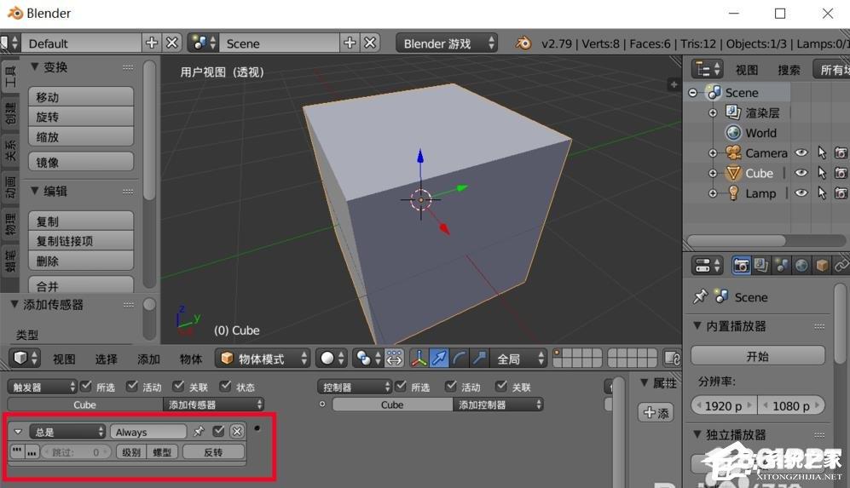850x488 pixels.
Task: Click the 开始 game player button
Action: click(758, 356)
